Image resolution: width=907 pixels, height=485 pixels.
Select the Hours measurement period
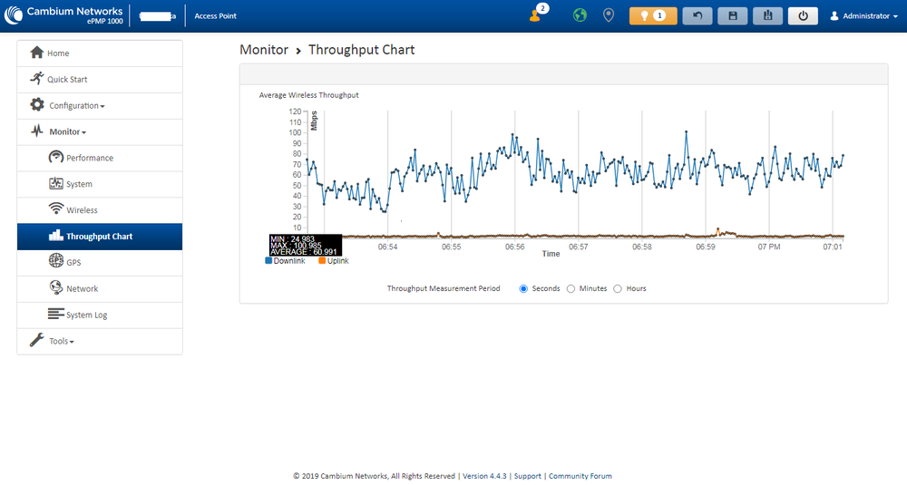(x=618, y=288)
